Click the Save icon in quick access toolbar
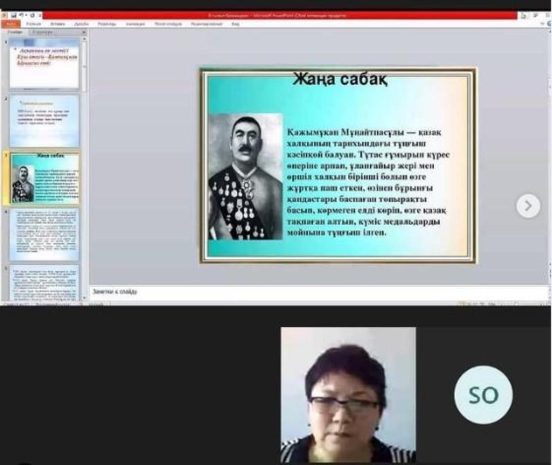The image size is (552, 465). click(14, 16)
